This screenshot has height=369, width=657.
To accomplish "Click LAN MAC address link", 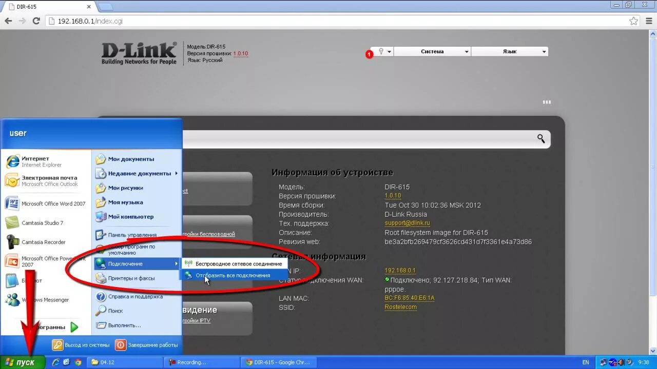I will (x=410, y=298).
